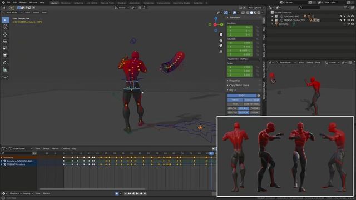Open the Dope Sheet mode dropdown
Screen dimensions: 356x200
point(21,149)
